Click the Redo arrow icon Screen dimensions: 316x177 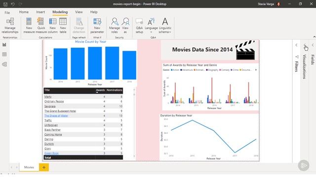pos(20,4)
